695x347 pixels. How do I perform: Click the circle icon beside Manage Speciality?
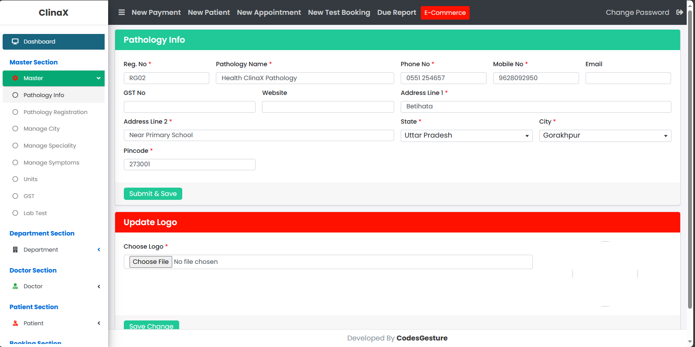15,146
